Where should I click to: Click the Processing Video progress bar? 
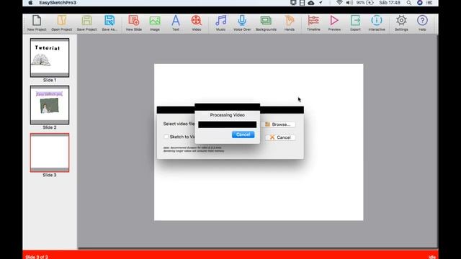coord(228,124)
